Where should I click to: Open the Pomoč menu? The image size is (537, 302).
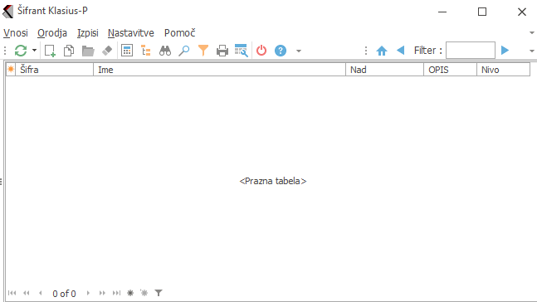pyautogui.click(x=179, y=33)
